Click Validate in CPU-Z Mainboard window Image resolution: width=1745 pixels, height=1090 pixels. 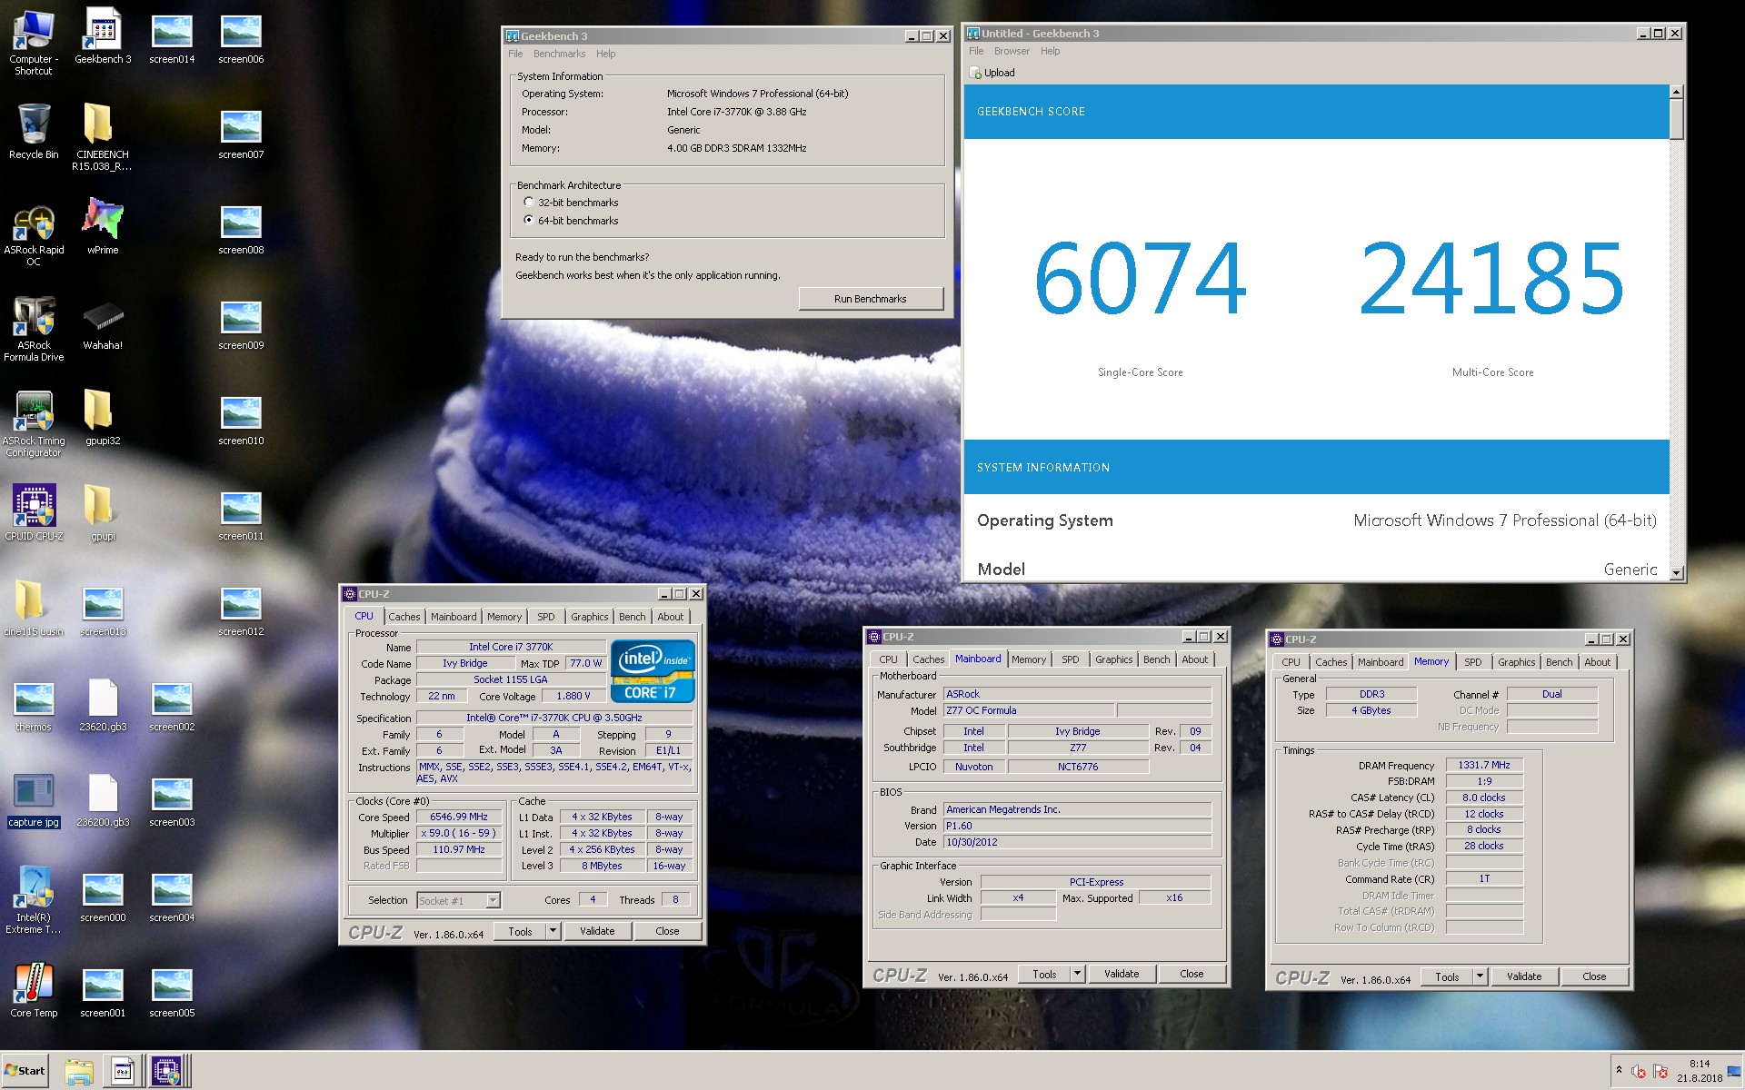1122,974
